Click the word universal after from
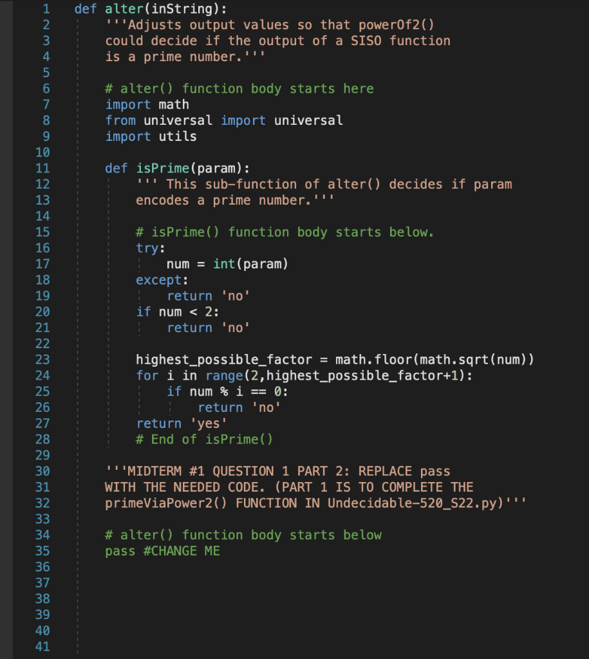Screen dimensions: 589x659 pyautogui.click(x=178, y=120)
